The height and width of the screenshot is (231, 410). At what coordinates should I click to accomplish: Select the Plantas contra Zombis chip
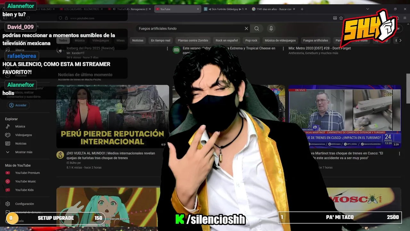pyautogui.click(x=193, y=40)
